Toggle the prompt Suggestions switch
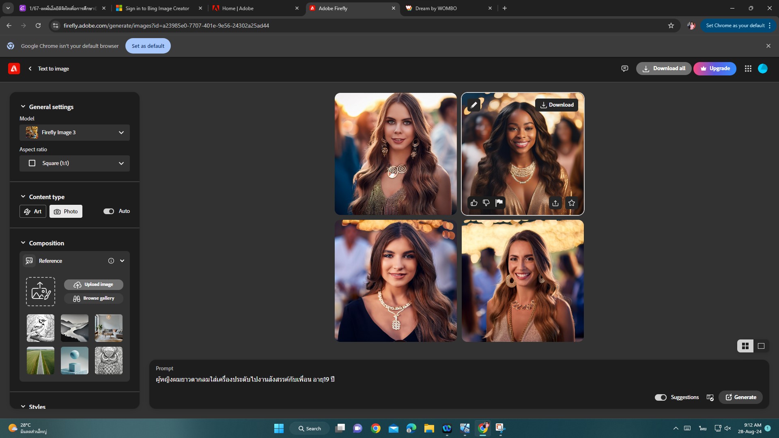Image resolution: width=779 pixels, height=438 pixels. pyautogui.click(x=661, y=397)
